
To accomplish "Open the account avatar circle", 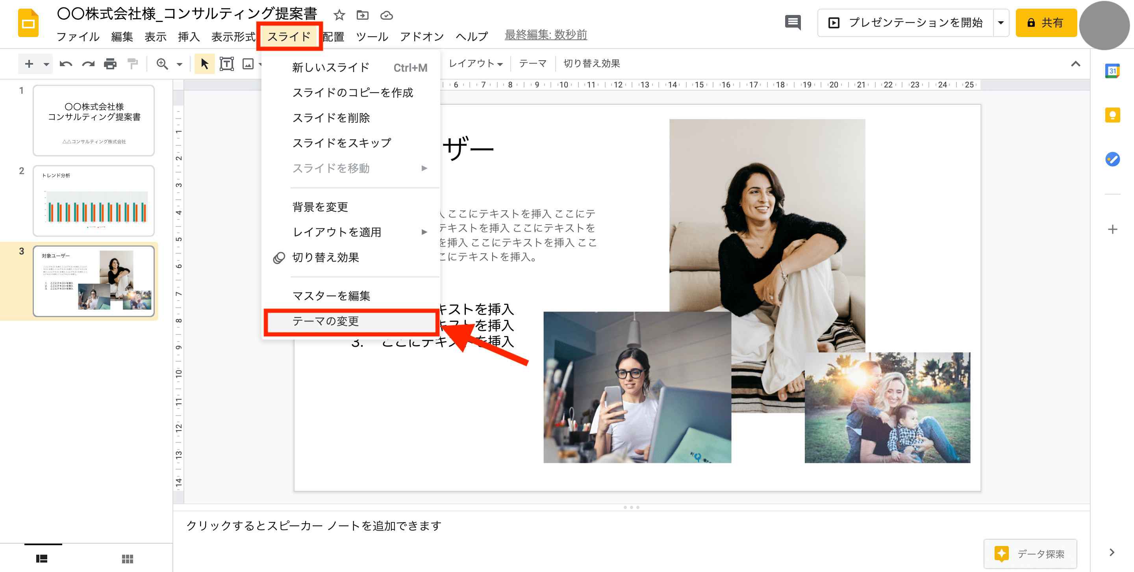I will pyautogui.click(x=1104, y=25).
